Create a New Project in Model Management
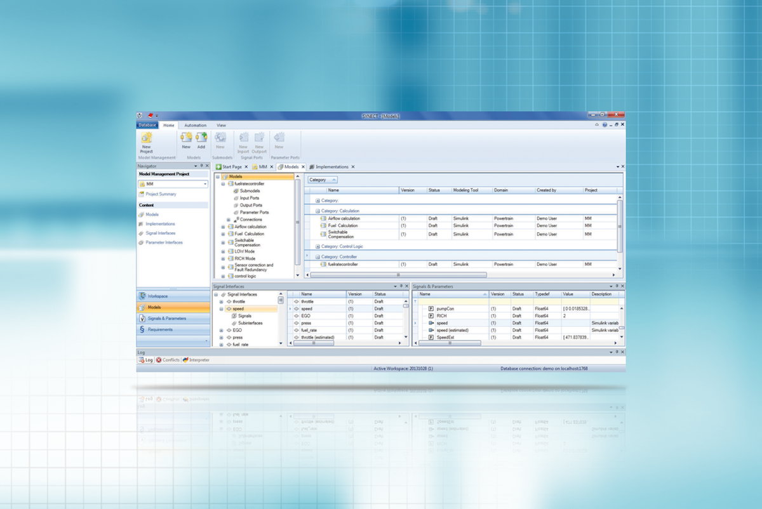762x509 pixels. [x=146, y=142]
